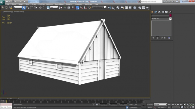Click the Key Filters button

161,108
